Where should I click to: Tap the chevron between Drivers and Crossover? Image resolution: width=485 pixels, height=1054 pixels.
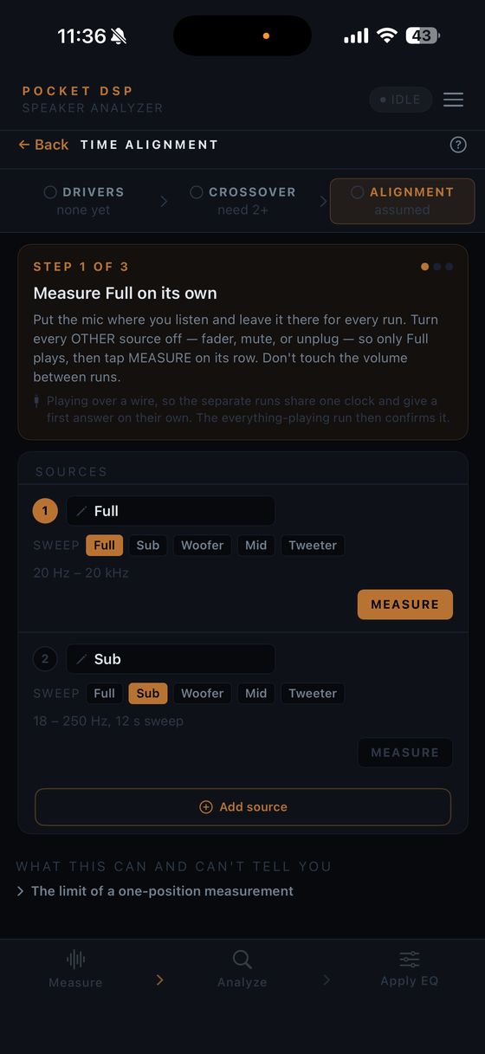click(165, 201)
